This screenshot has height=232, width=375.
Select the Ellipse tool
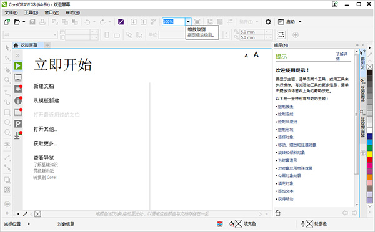click(7, 122)
